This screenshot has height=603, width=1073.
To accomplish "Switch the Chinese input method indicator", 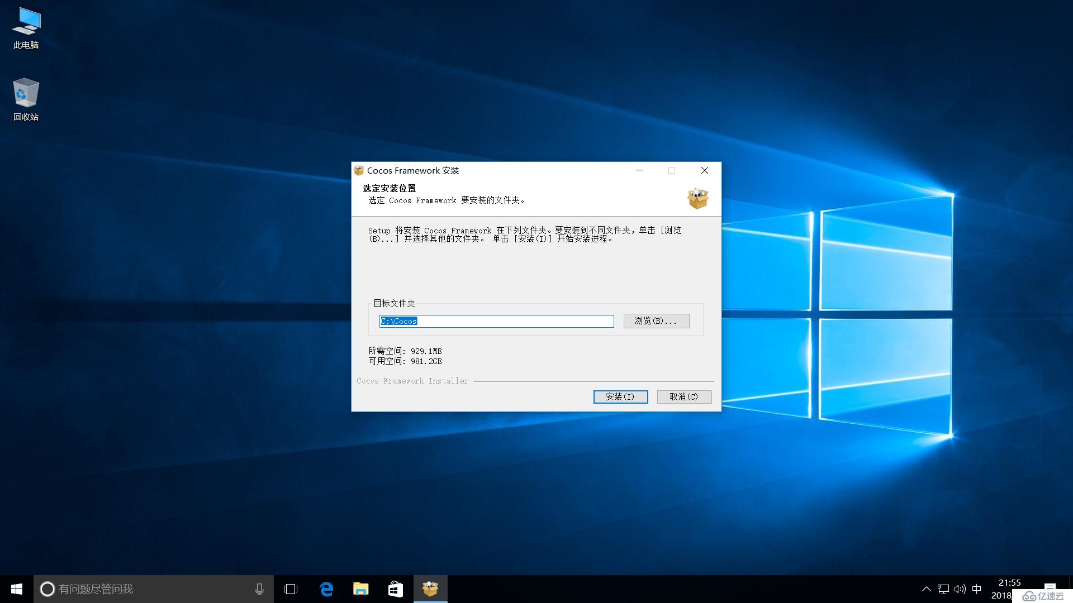I will pos(977,589).
